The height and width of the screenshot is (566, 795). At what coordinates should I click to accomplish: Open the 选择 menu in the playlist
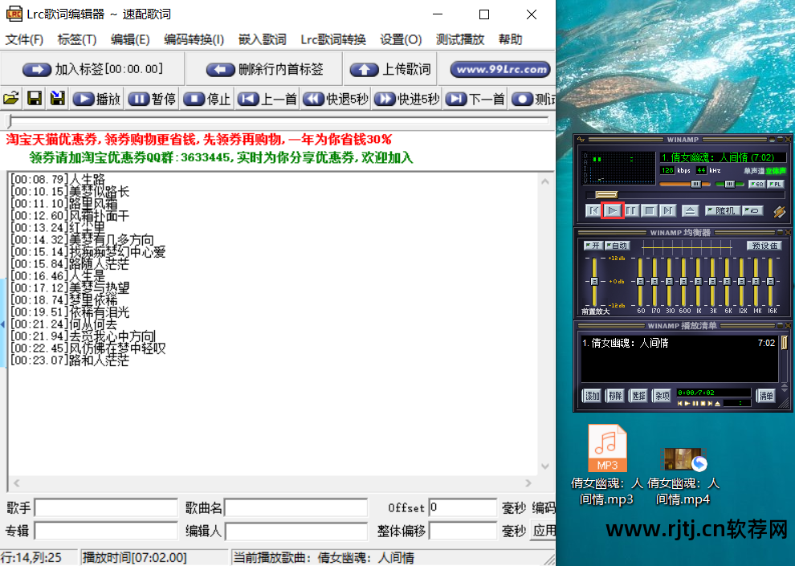point(638,395)
